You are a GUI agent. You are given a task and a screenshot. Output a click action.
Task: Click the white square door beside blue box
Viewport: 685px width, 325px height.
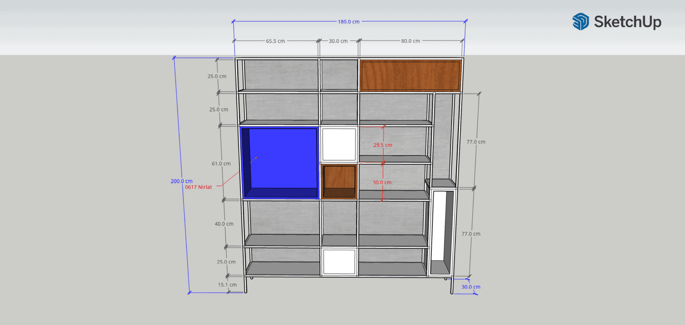pyautogui.click(x=339, y=145)
